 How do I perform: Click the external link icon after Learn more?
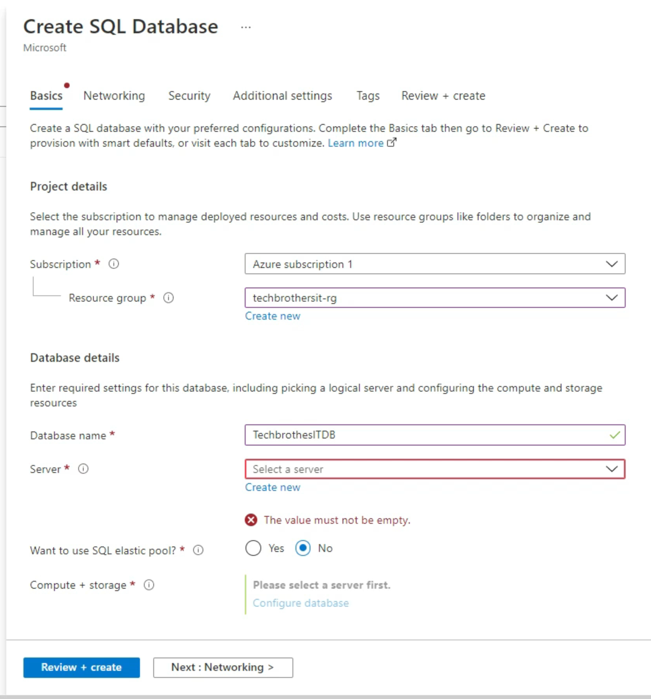click(x=391, y=143)
